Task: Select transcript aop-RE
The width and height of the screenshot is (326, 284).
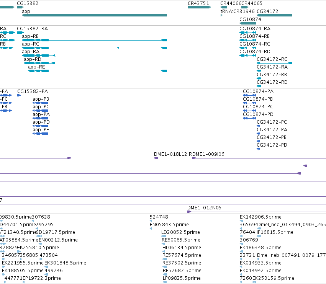Action: (x=98, y=71)
